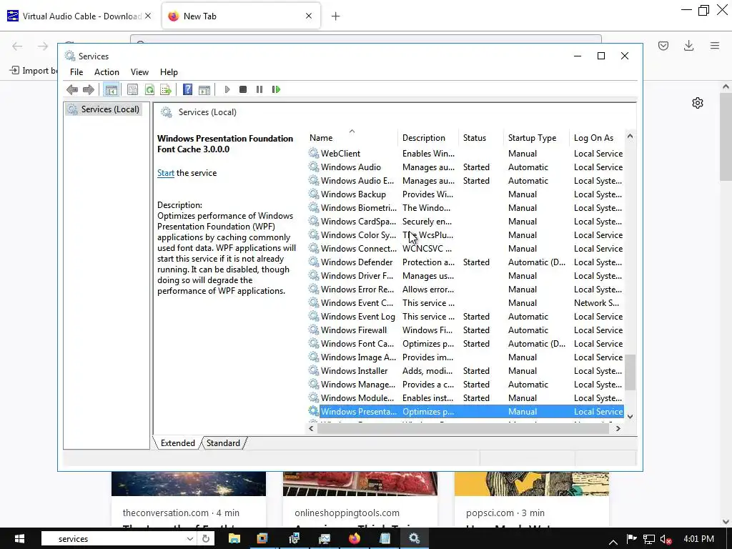732x549 pixels.
Task: Refresh the services list with toolbar icon
Action: click(149, 89)
